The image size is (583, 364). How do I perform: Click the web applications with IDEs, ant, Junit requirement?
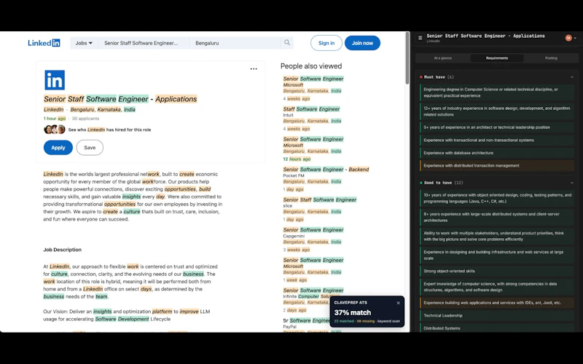(497, 303)
